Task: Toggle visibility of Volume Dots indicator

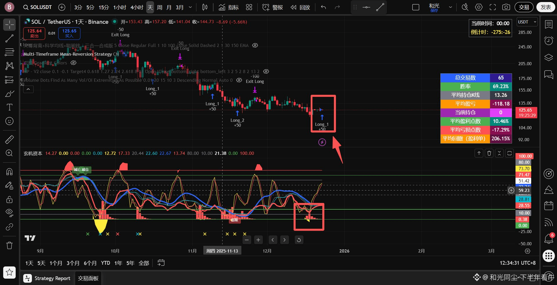Action: [x=239, y=80]
